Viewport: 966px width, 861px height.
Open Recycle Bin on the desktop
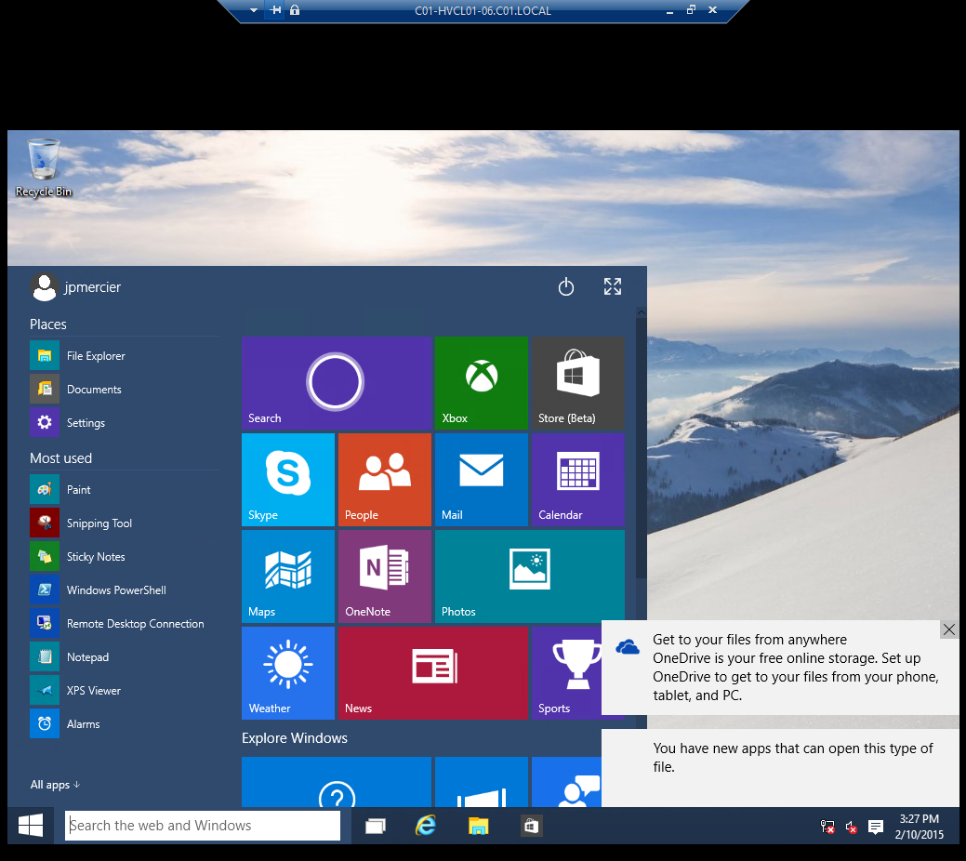[43, 167]
